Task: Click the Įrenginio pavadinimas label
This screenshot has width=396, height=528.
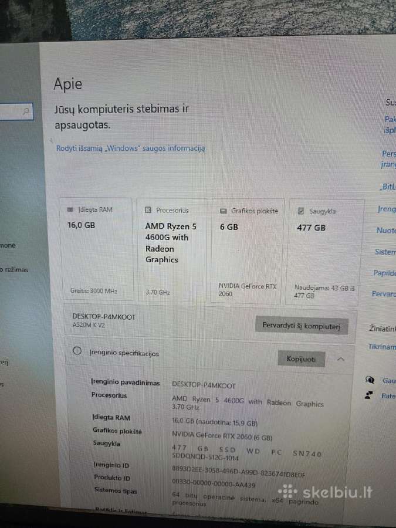Action: [126, 382]
